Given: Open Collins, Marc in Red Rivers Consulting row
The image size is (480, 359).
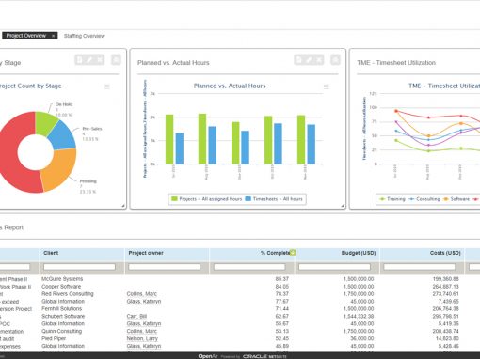Looking at the screenshot, I should click(142, 294).
